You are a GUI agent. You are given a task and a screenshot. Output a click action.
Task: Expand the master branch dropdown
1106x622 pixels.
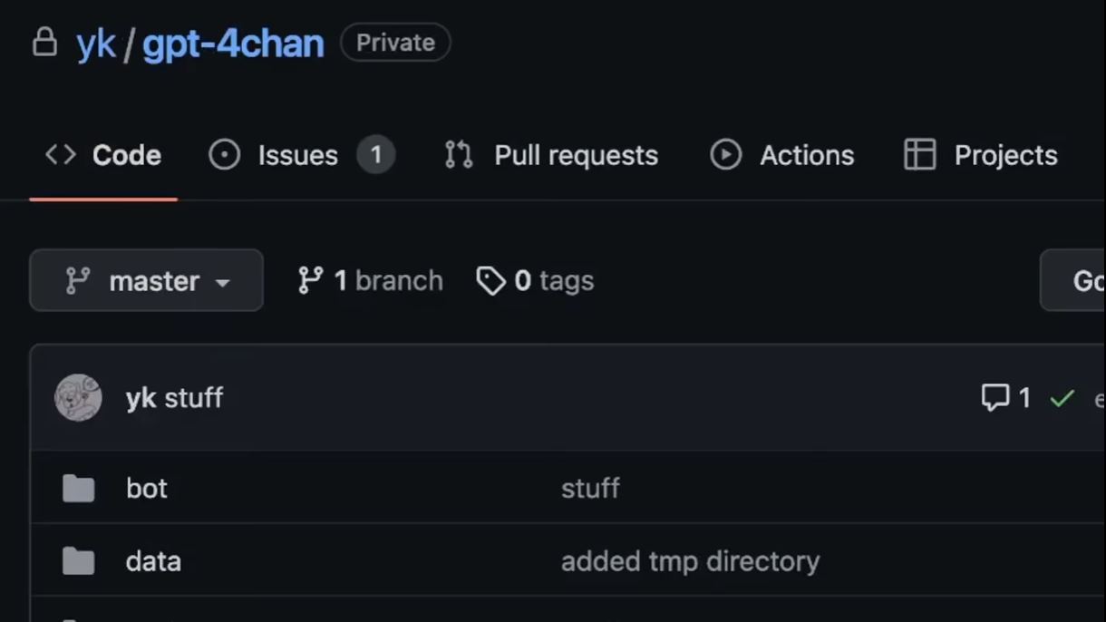[x=146, y=281]
